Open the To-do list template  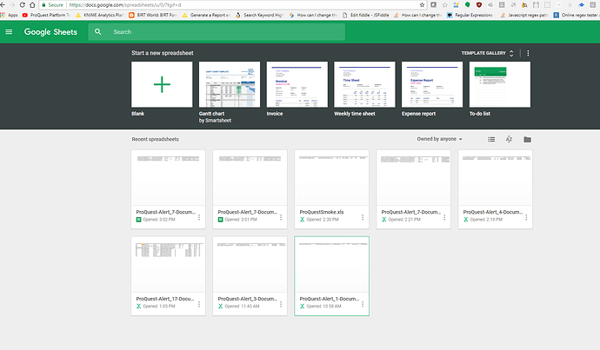coord(500,84)
